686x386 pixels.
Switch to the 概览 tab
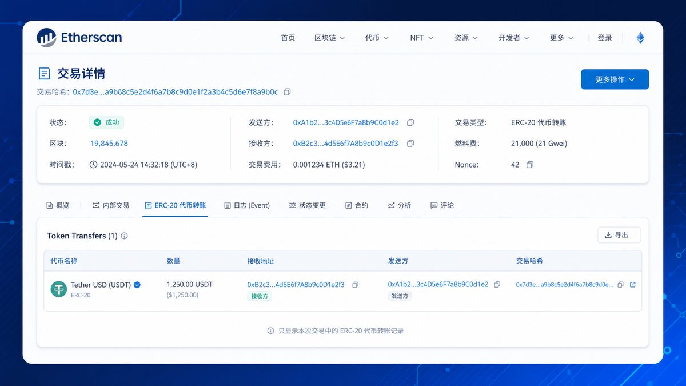pyautogui.click(x=58, y=205)
